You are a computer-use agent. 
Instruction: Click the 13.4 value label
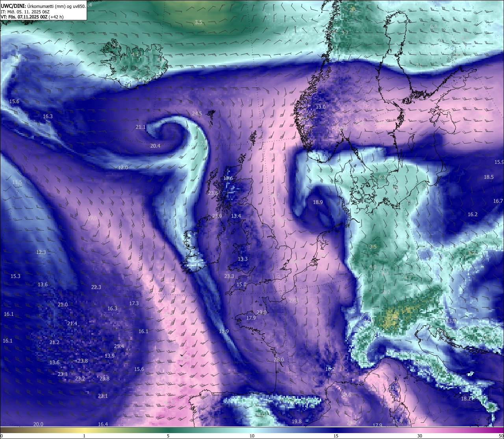point(236,216)
